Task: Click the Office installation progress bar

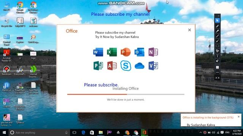Action: point(126,94)
